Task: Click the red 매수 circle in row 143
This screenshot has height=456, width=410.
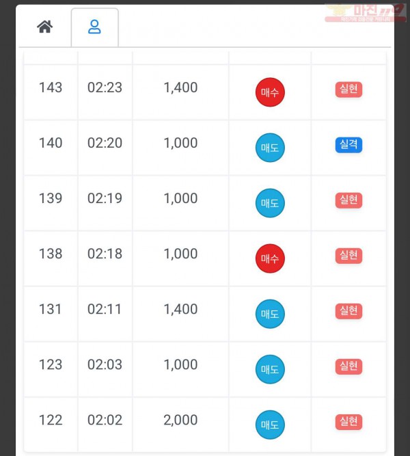Action: coord(270,92)
